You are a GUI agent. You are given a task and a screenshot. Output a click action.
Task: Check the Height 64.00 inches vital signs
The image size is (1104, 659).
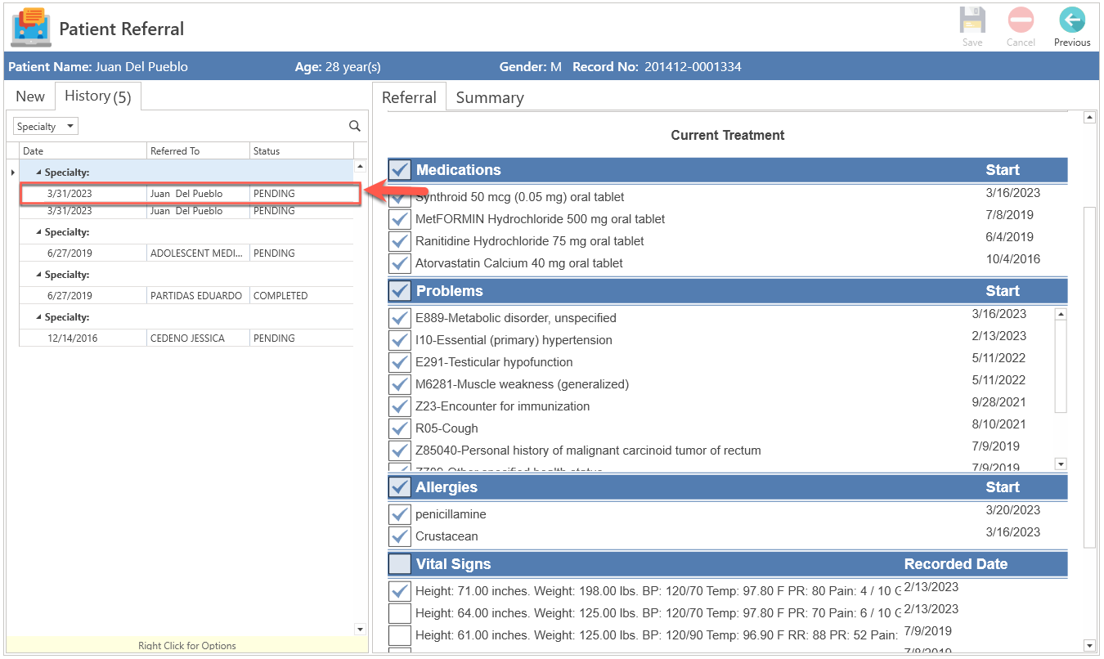coord(400,612)
